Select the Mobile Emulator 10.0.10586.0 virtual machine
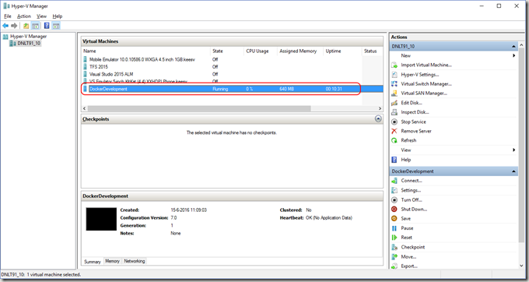The width and height of the screenshot is (529, 282). [x=142, y=59]
